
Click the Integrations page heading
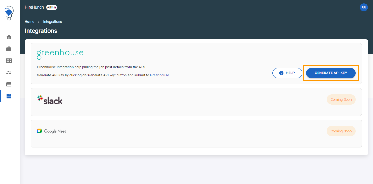41,31
